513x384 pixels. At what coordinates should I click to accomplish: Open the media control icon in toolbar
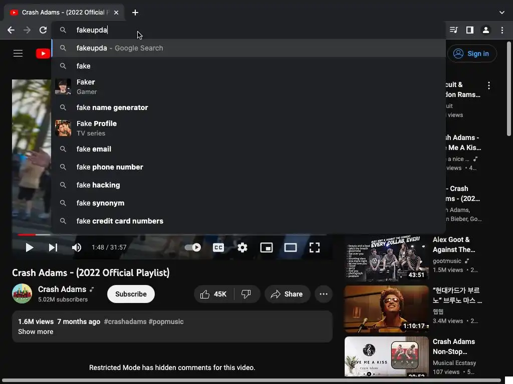point(453,30)
